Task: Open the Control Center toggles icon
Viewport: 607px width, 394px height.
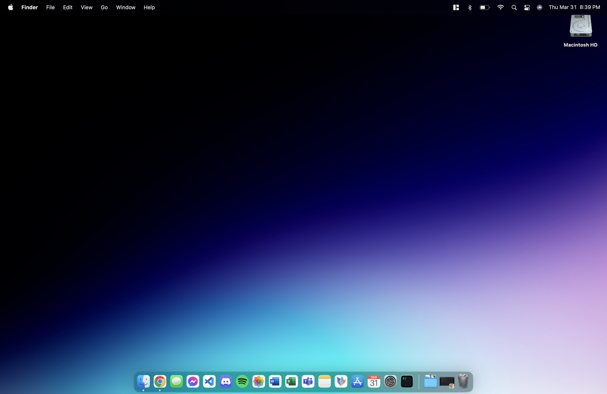Action: pos(527,7)
